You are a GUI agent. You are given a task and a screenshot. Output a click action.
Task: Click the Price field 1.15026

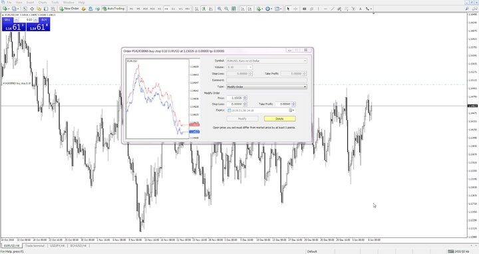point(235,98)
